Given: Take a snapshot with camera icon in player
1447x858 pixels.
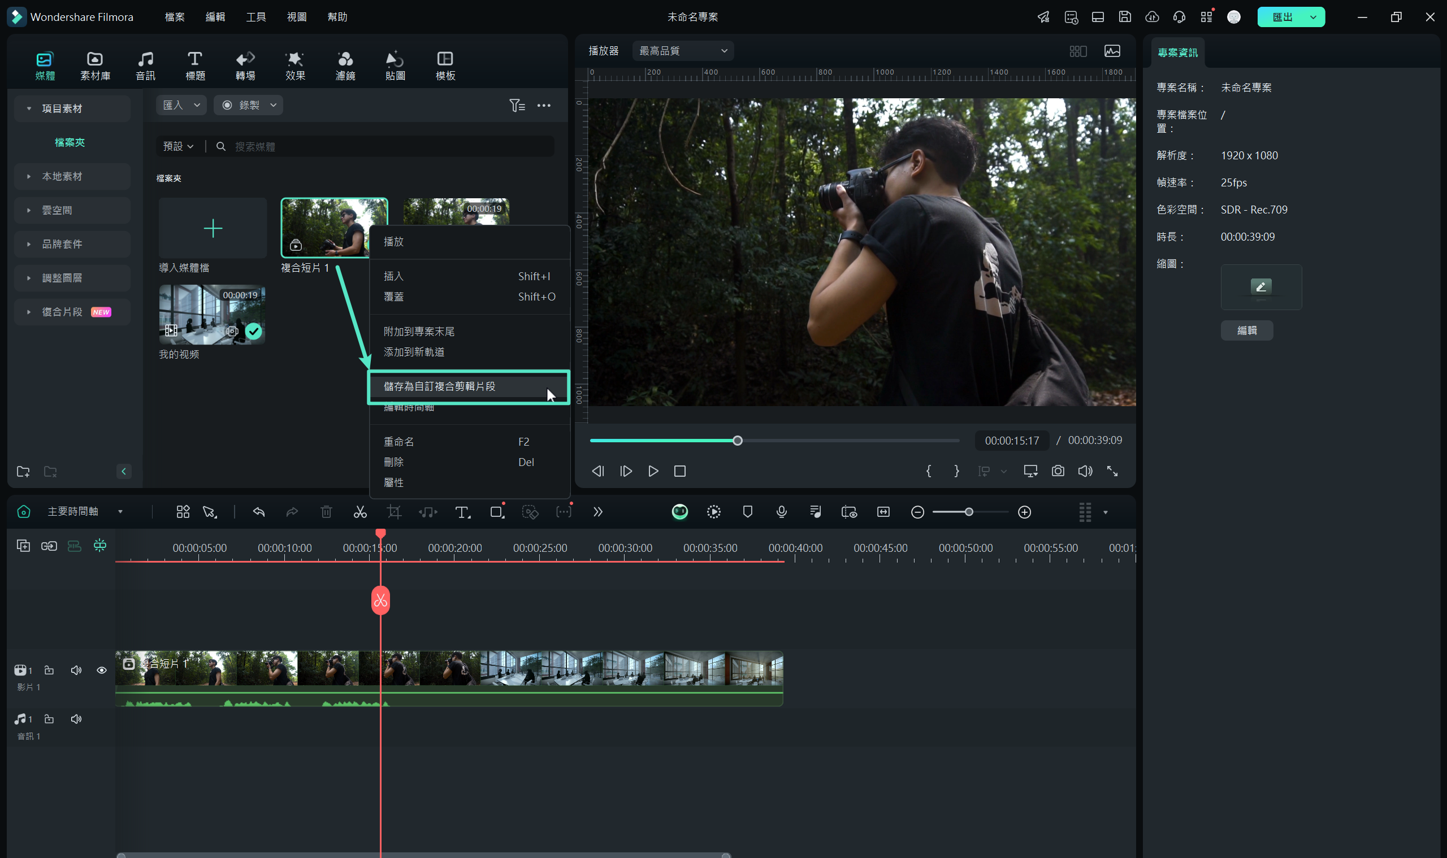Looking at the screenshot, I should click(1058, 471).
